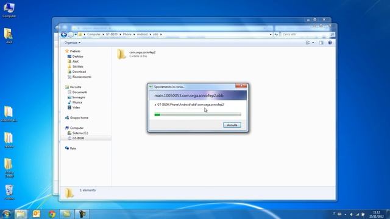390x219 pixels.
Task: Click the Chrome taskbar icon
Action: coord(52,214)
